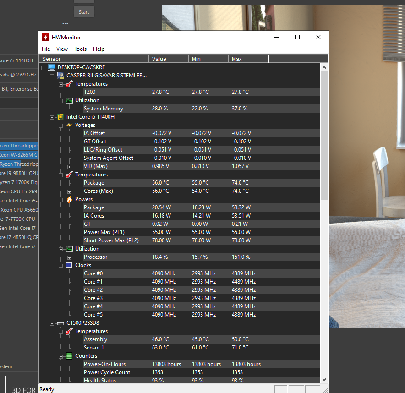Click the CASPER motherboard icon
The width and height of the screenshot is (405, 393).
[60, 76]
